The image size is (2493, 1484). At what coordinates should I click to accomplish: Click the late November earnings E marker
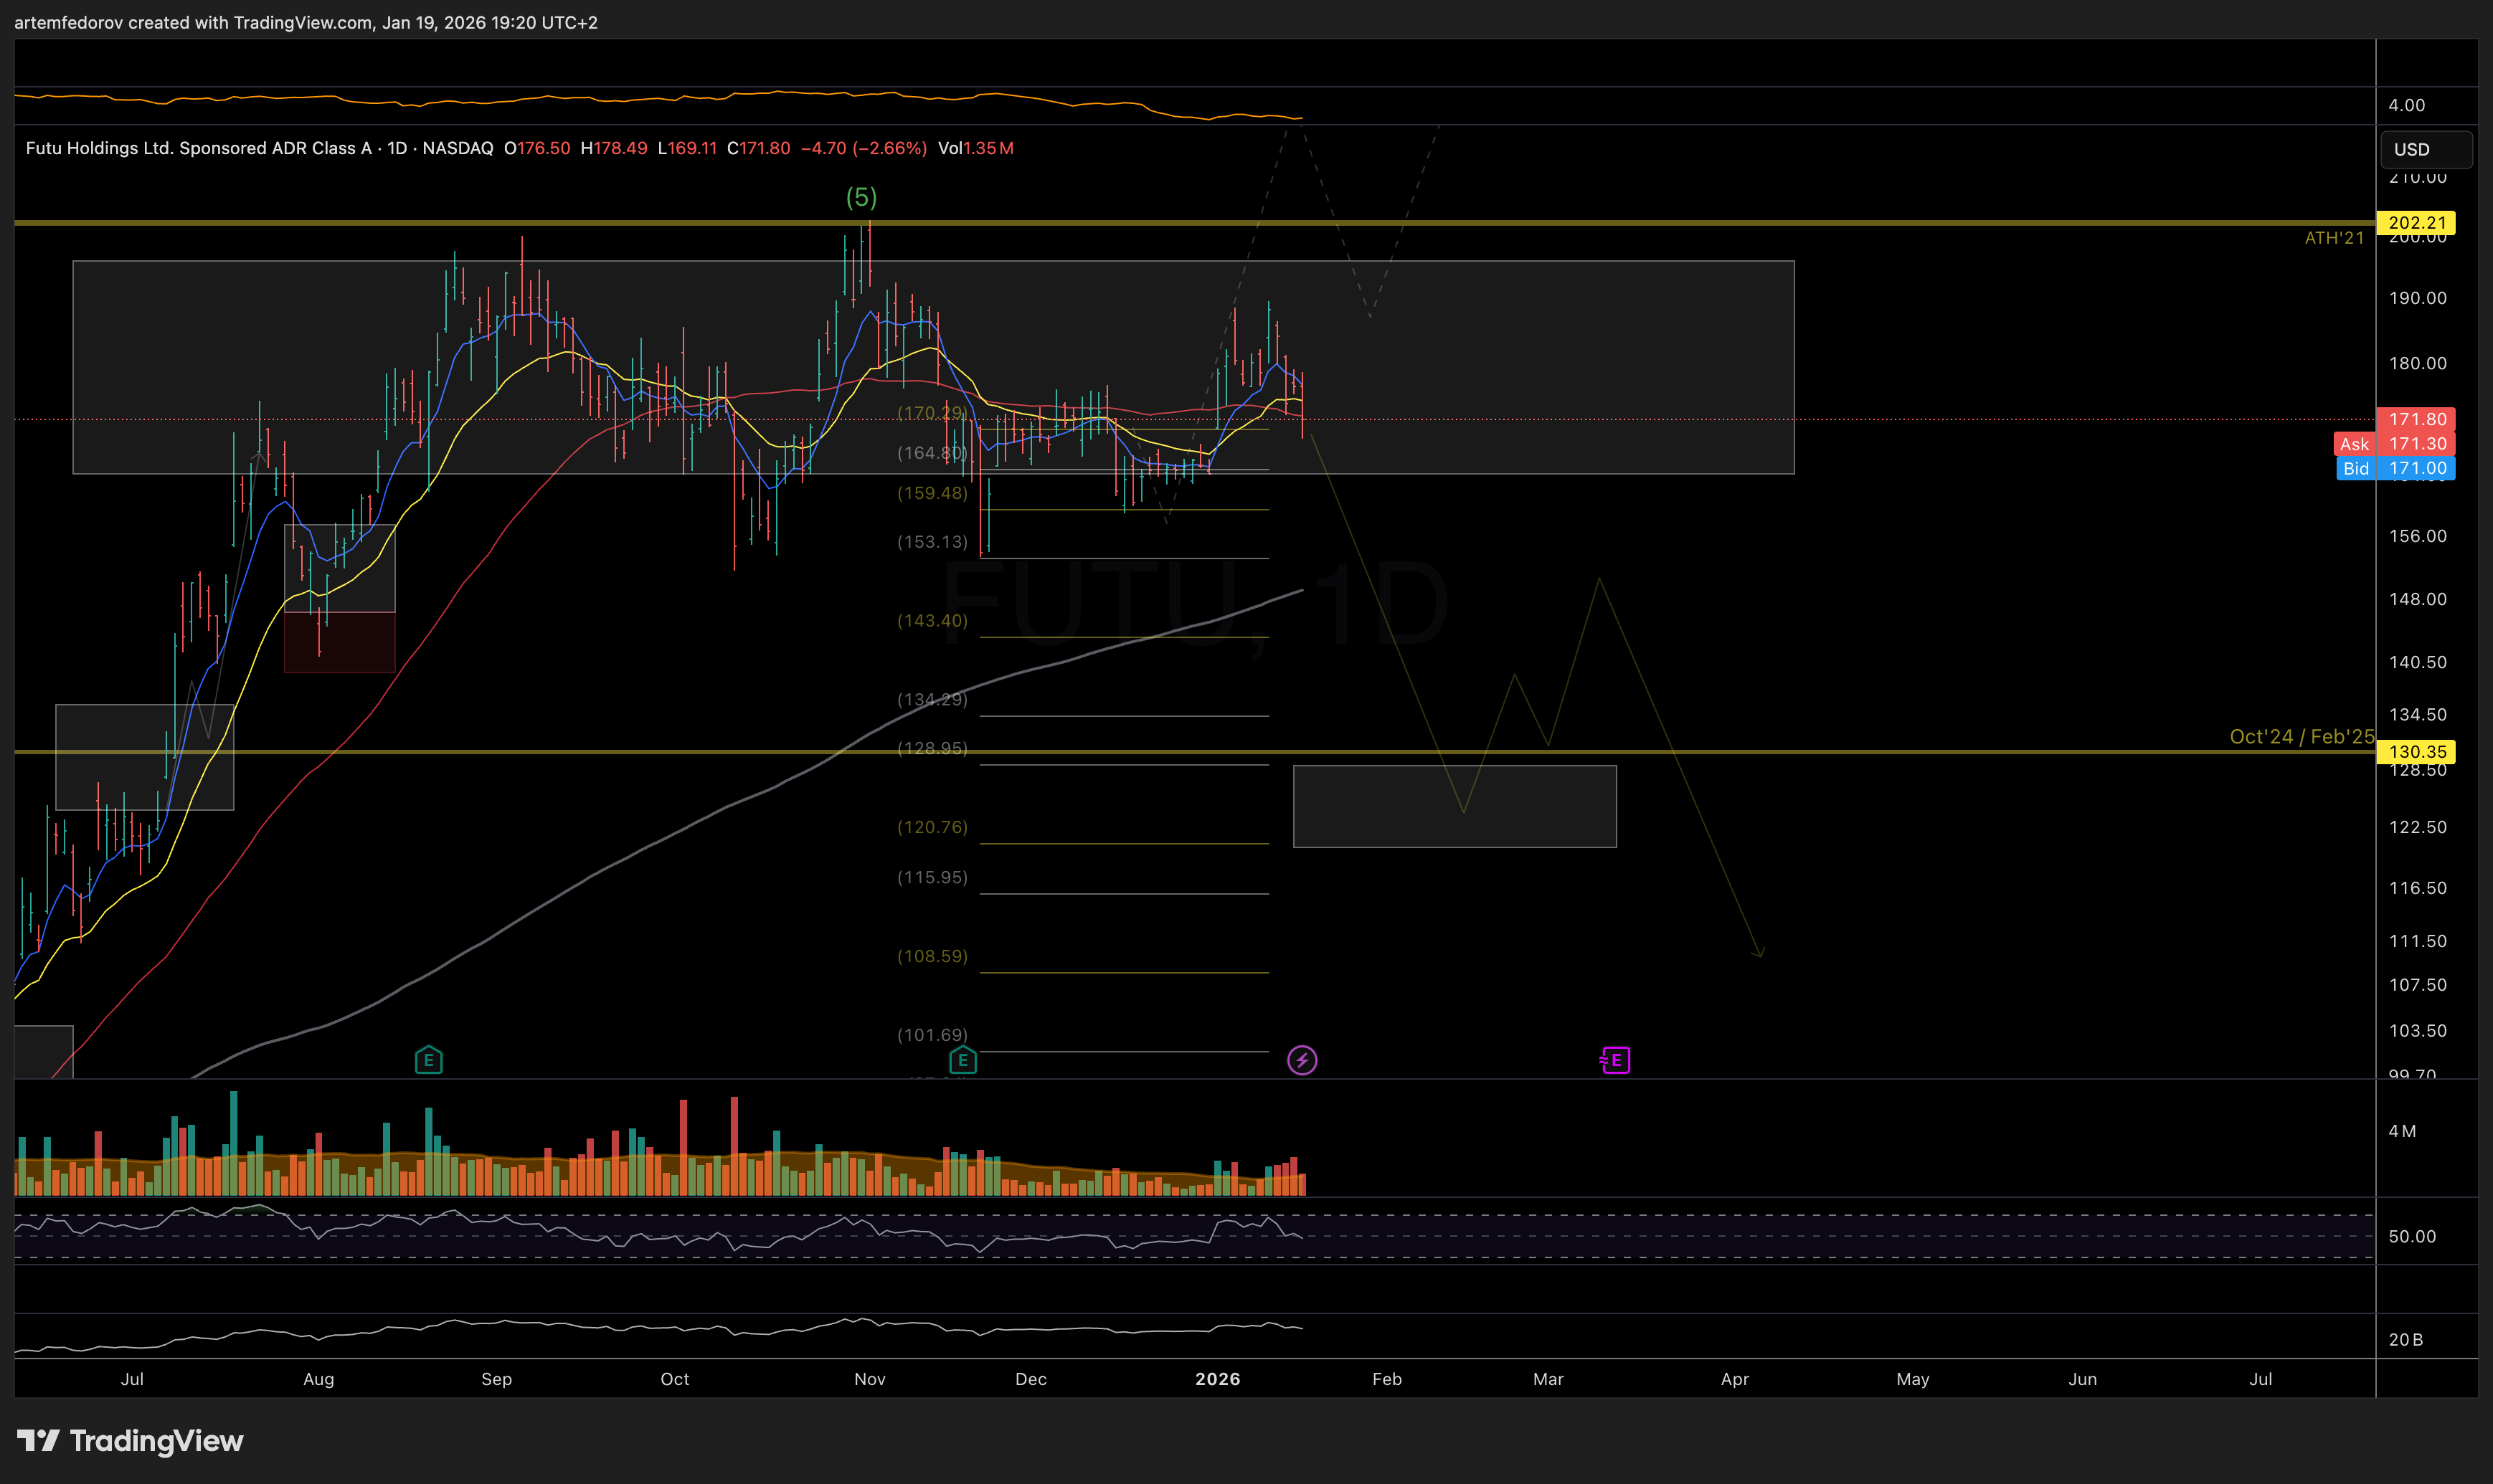click(962, 1060)
